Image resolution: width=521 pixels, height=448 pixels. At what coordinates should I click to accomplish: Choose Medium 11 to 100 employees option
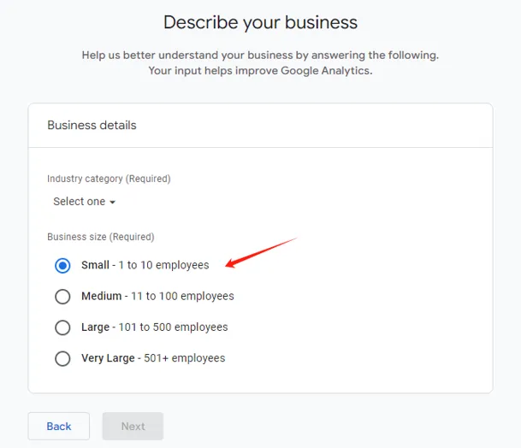coord(62,296)
